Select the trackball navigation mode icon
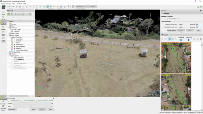Image resolution: width=203 pixels, height=114 pixels. [x=51, y=6]
